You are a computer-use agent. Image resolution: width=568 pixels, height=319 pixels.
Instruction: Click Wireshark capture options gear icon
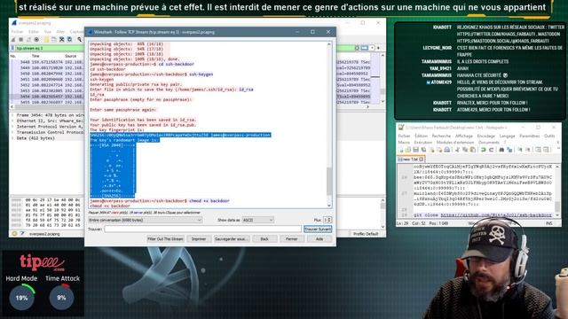point(36,39)
